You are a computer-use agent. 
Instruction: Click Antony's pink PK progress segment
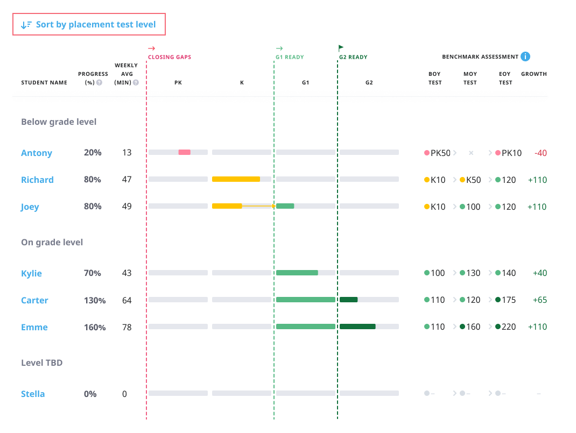coord(184,152)
